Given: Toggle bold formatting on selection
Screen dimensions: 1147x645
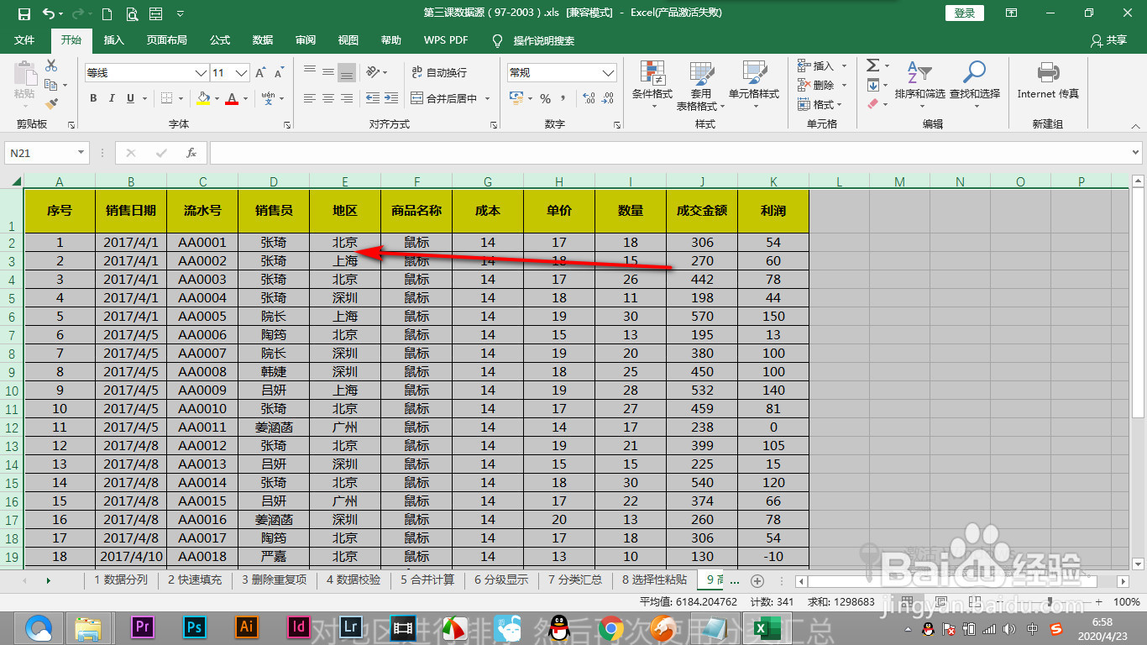Looking at the screenshot, I should coord(93,98).
